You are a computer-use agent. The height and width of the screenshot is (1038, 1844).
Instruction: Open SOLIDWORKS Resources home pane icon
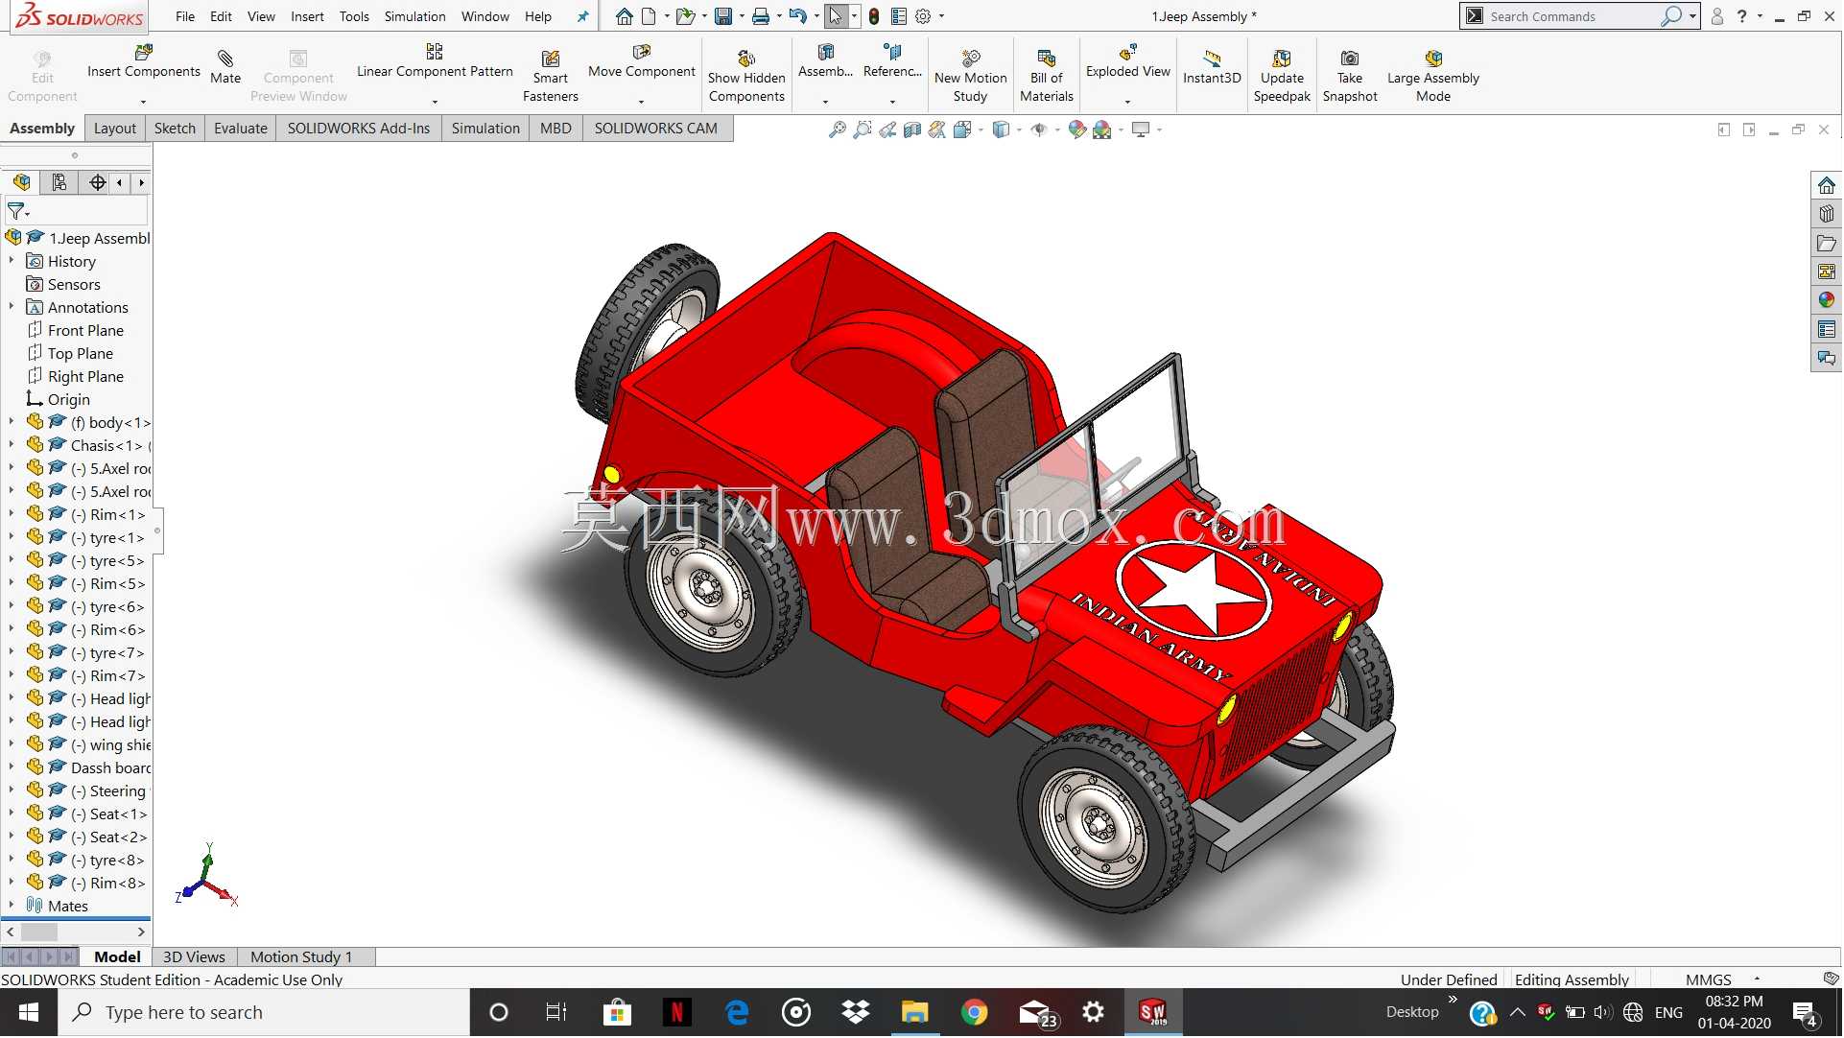[x=1826, y=185]
